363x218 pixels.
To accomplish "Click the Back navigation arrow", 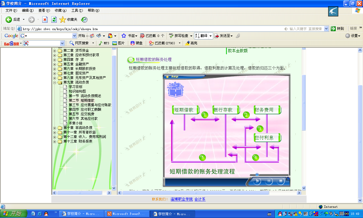I will 9,20.
